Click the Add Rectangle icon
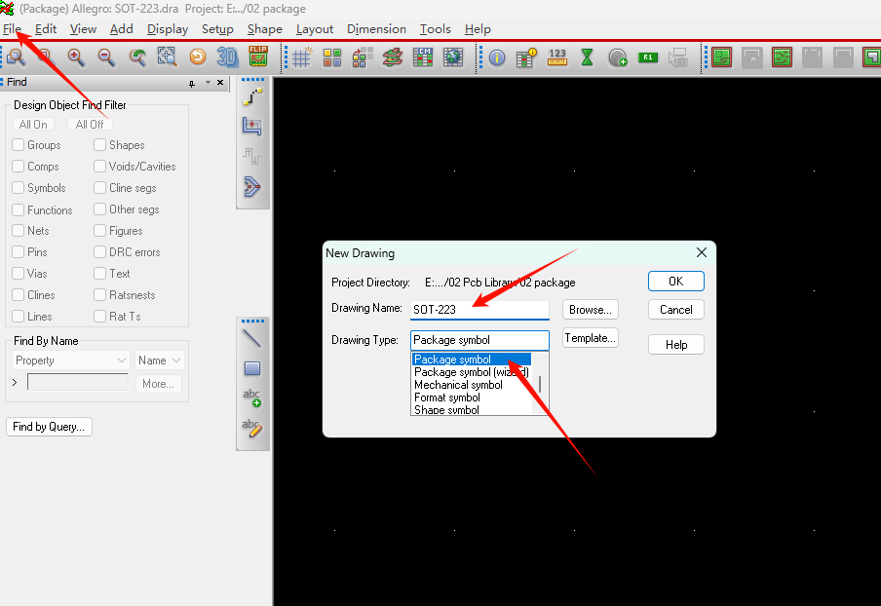This screenshot has width=881, height=606. (252, 368)
